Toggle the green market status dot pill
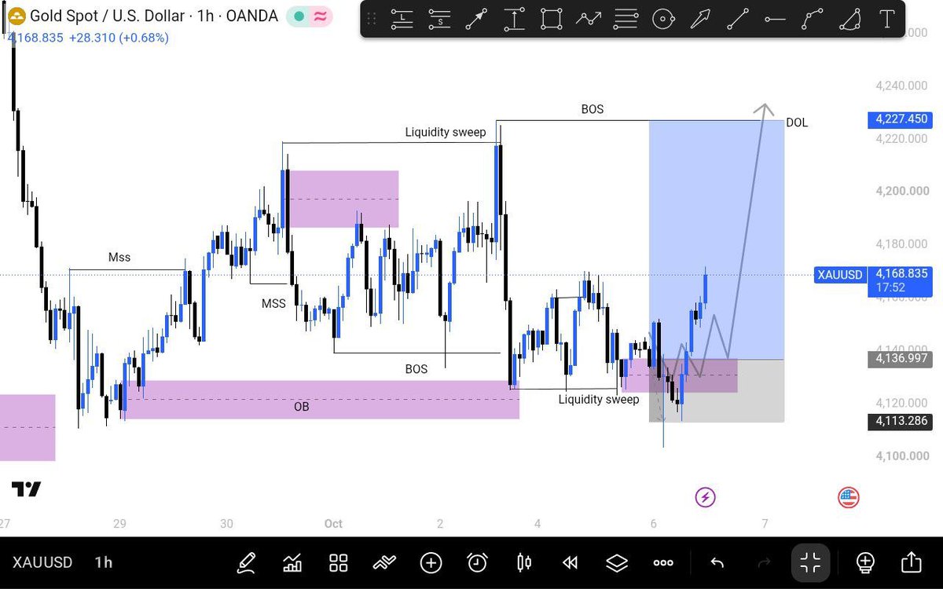Image resolution: width=943 pixels, height=589 pixels. coord(298,16)
